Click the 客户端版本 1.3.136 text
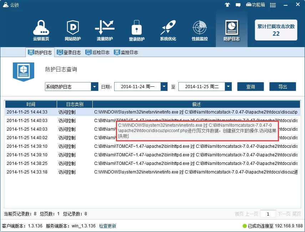 (x=22, y=226)
